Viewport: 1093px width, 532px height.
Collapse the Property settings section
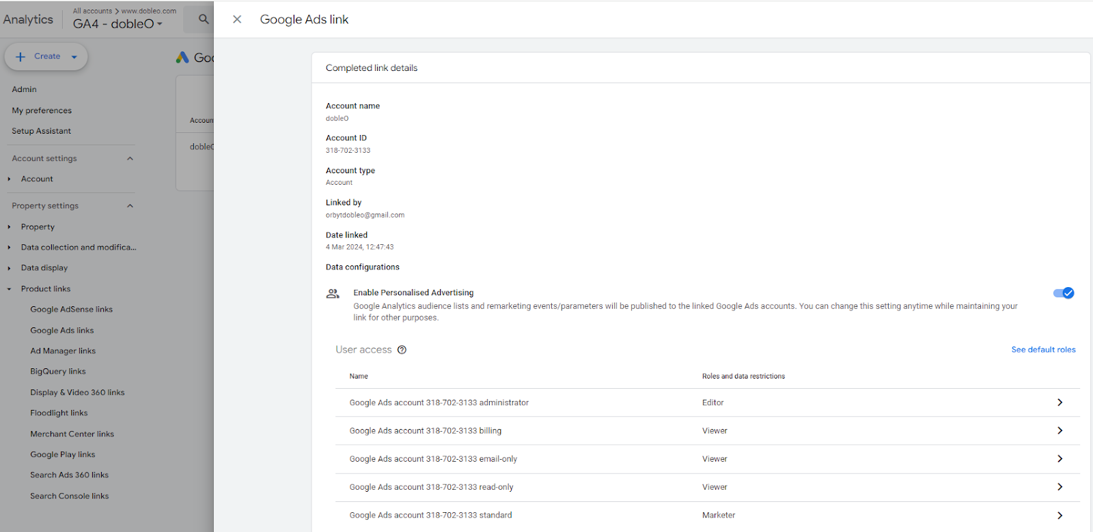pyautogui.click(x=130, y=206)
